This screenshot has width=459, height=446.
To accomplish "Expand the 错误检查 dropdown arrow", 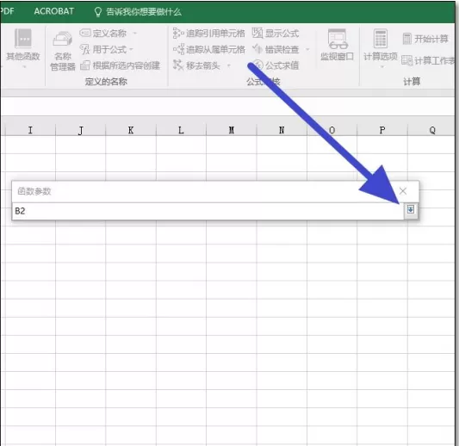I will pos(307,49).
